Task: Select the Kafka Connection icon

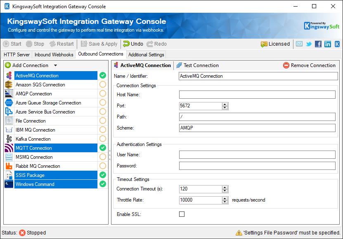Action: (x=9, y=139)
